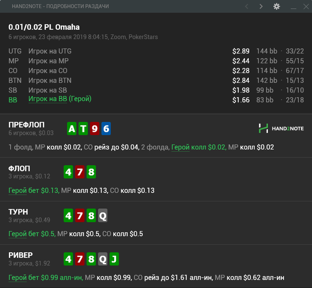Click the 8 card in river row
The width and height of the screenshot is (312, 288).
pos(91,259)
